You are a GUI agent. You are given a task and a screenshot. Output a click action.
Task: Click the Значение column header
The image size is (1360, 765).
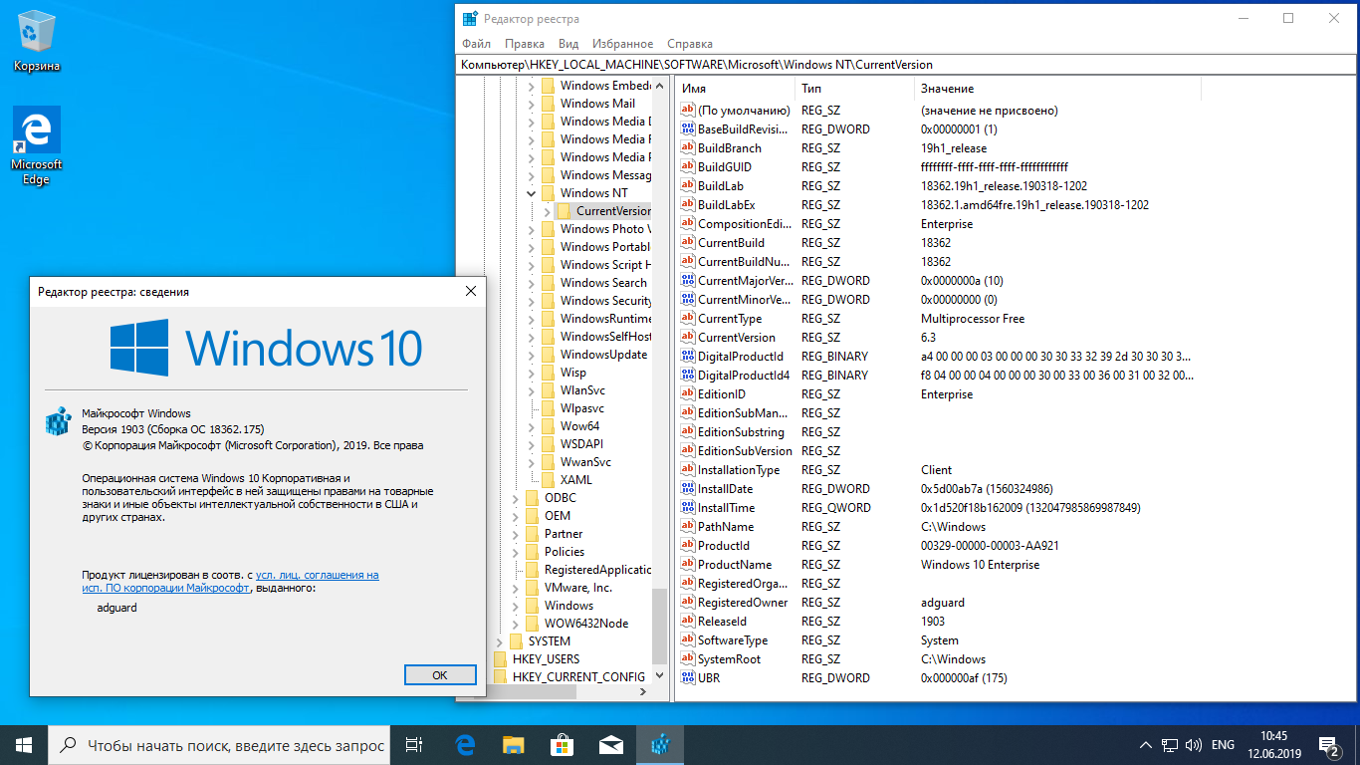tap(1057, 89)
